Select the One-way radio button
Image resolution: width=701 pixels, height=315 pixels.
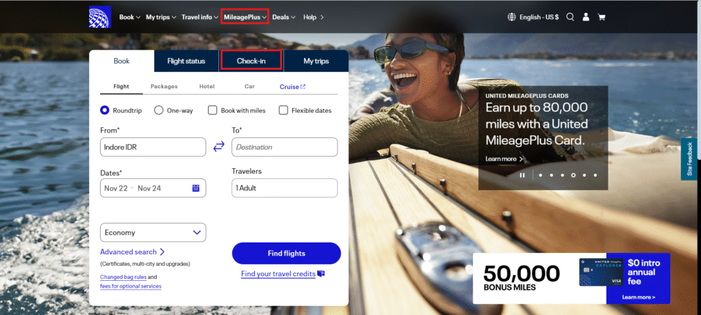pyautogui.click(x=158, y=110)
